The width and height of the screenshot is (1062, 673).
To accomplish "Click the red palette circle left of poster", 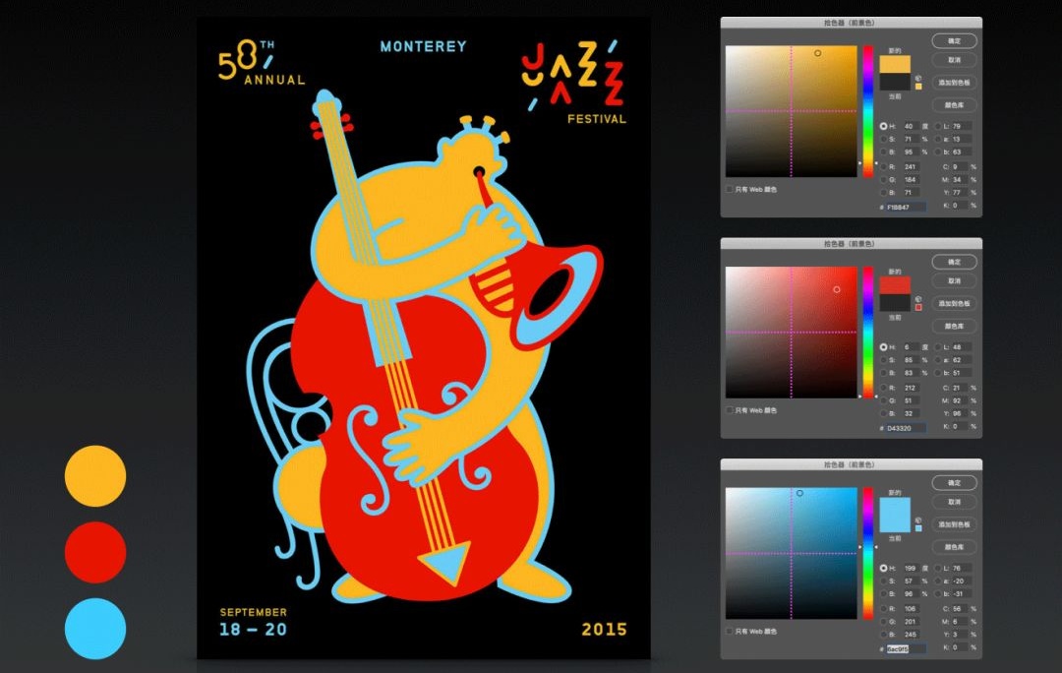I will pos(94,552).
